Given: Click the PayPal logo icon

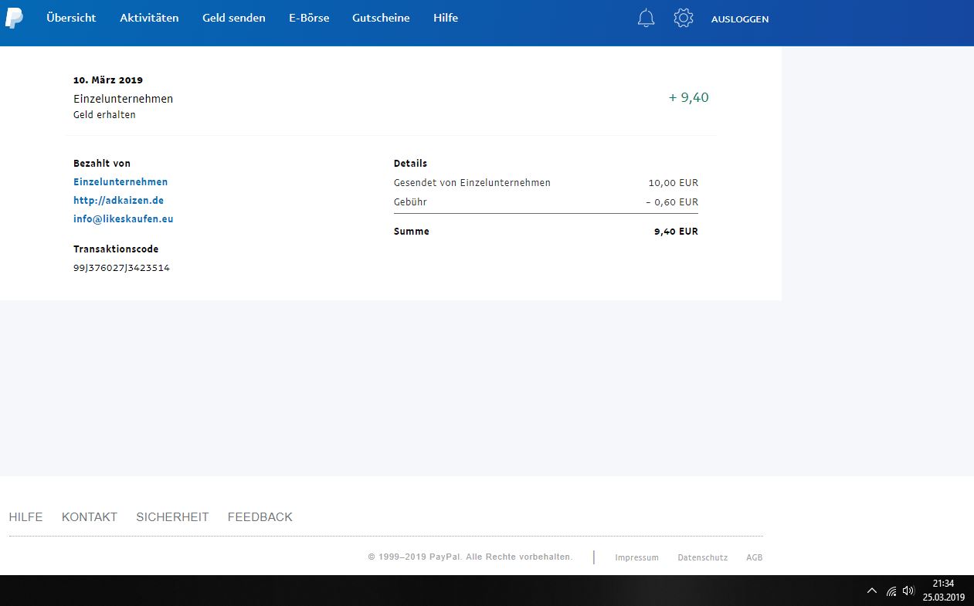Looking at the screenshot, I should coord(14,19).
